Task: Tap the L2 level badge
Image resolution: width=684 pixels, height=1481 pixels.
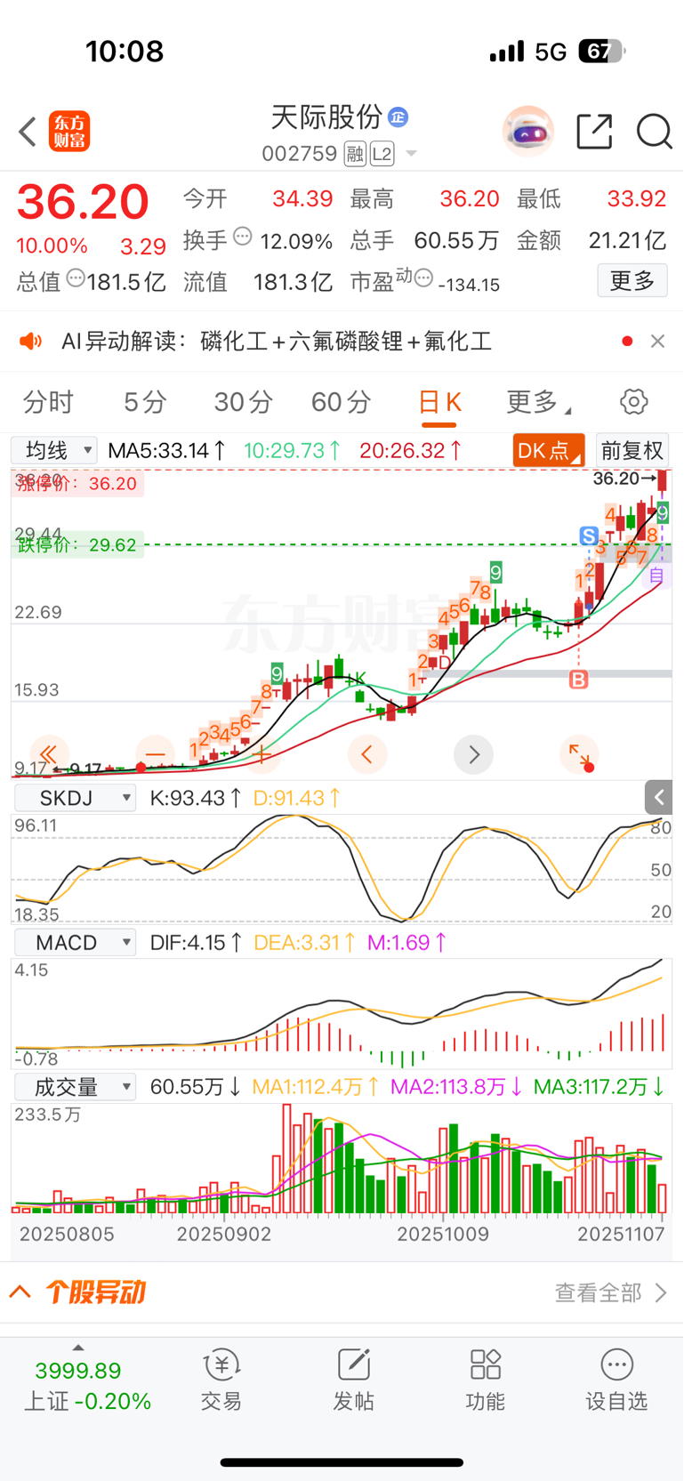Action: click(382, 154)
